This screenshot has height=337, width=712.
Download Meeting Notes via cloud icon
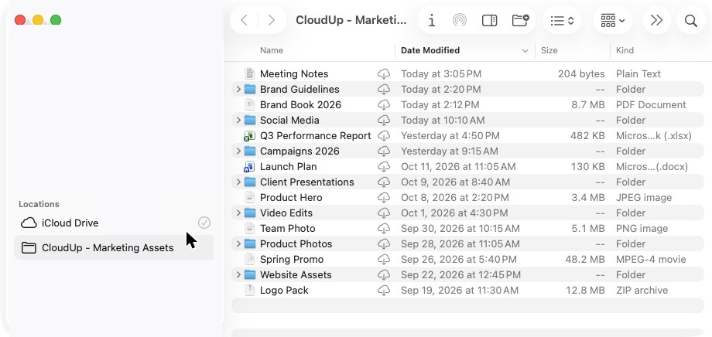(384, 74)
